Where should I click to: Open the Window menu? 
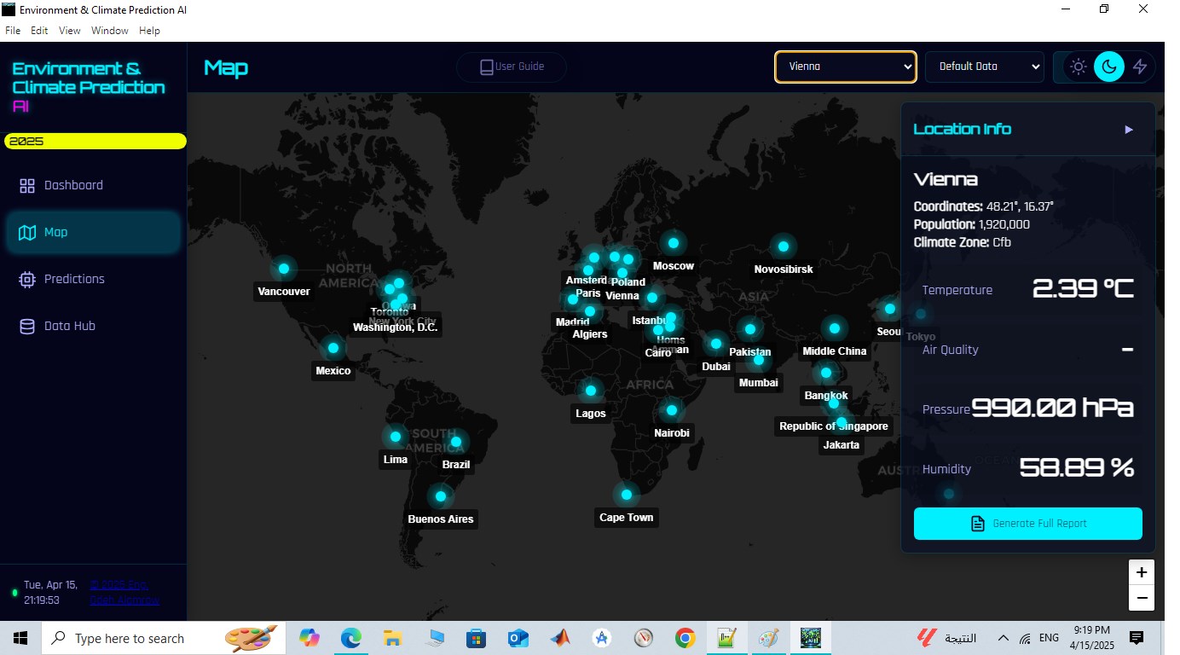(110, 31)
